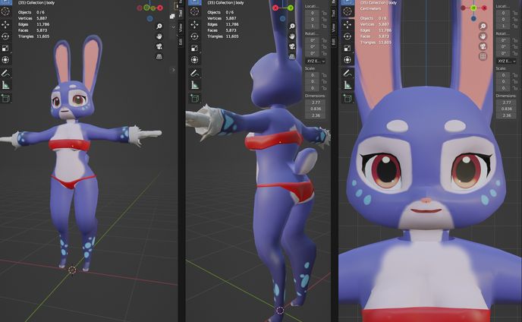Screen dimensions: 522x322
Task: Lock Rotation Y in middle viewport sidebar
Action: [324, 46]
